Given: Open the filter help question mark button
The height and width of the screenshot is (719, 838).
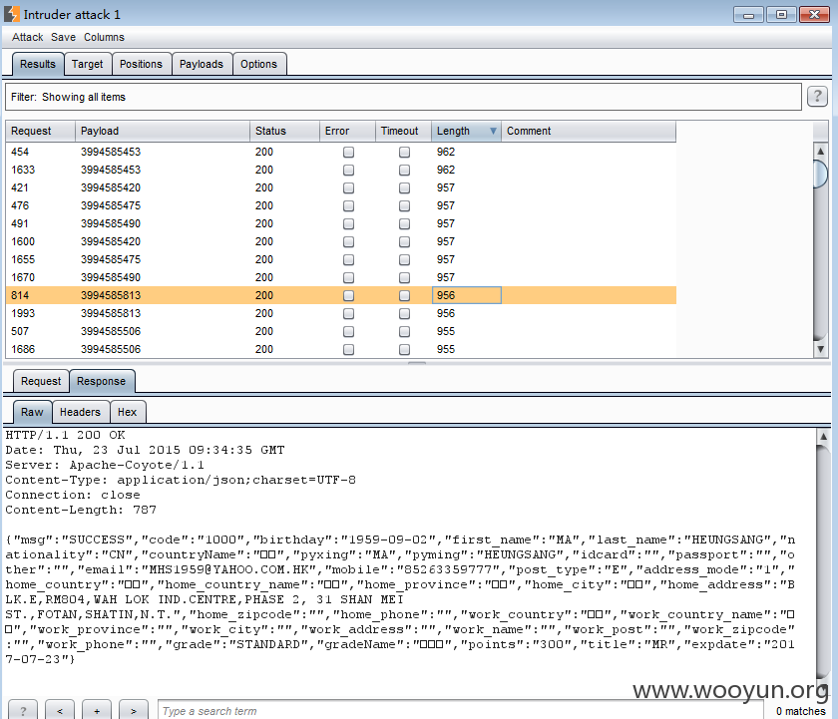Looking at the screenshot, I should tap(817, 97).
